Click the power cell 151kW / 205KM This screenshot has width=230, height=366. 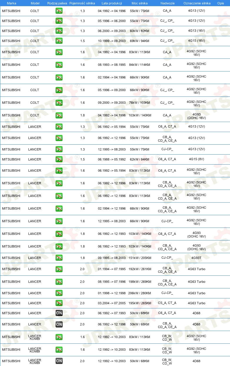coord(140,258)
